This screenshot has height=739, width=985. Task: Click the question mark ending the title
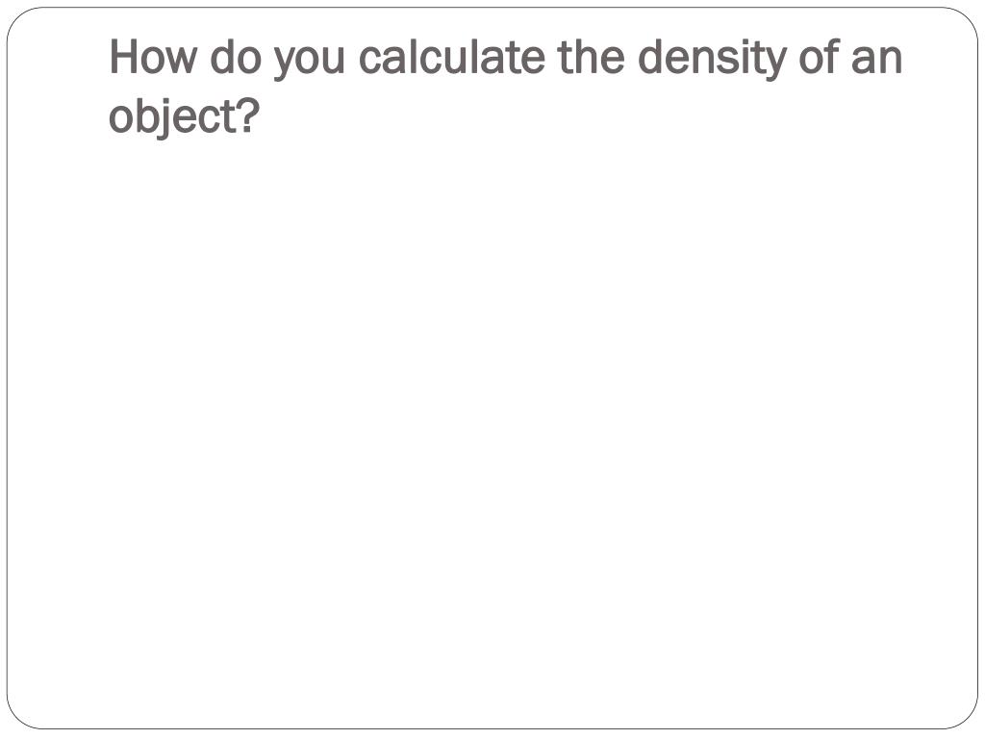coord(248,115)
